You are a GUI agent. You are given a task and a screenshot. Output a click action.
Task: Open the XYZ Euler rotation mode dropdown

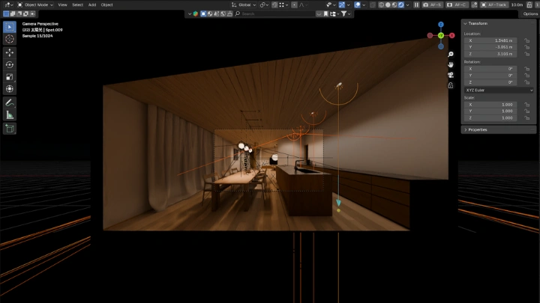click(498, 90)
